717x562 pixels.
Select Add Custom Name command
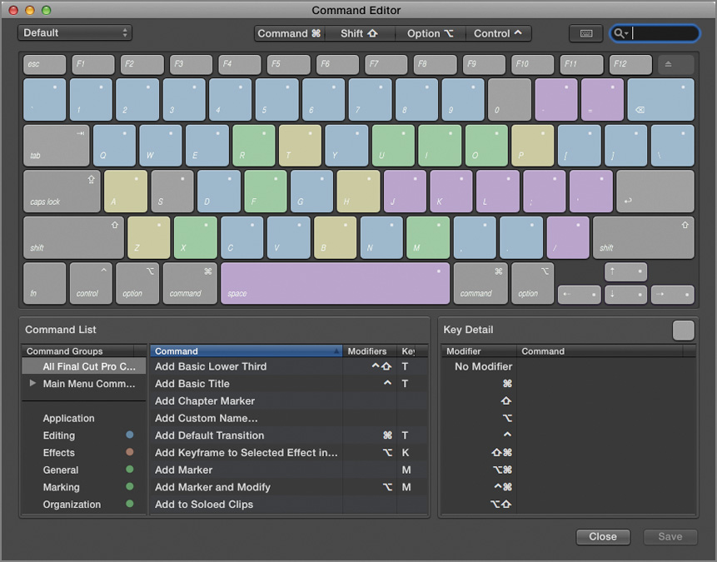(288, 418)
